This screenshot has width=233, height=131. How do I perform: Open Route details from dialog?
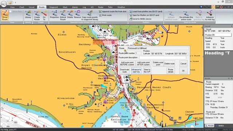pos(171,71)
